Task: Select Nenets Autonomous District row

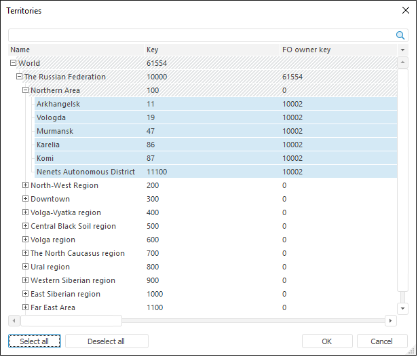Action: click(85, 172)
